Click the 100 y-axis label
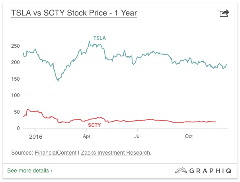240x182 pixels. 15,95
